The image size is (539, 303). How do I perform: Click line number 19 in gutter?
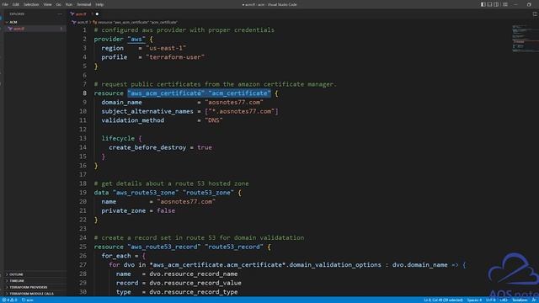[x=83, y=193]
